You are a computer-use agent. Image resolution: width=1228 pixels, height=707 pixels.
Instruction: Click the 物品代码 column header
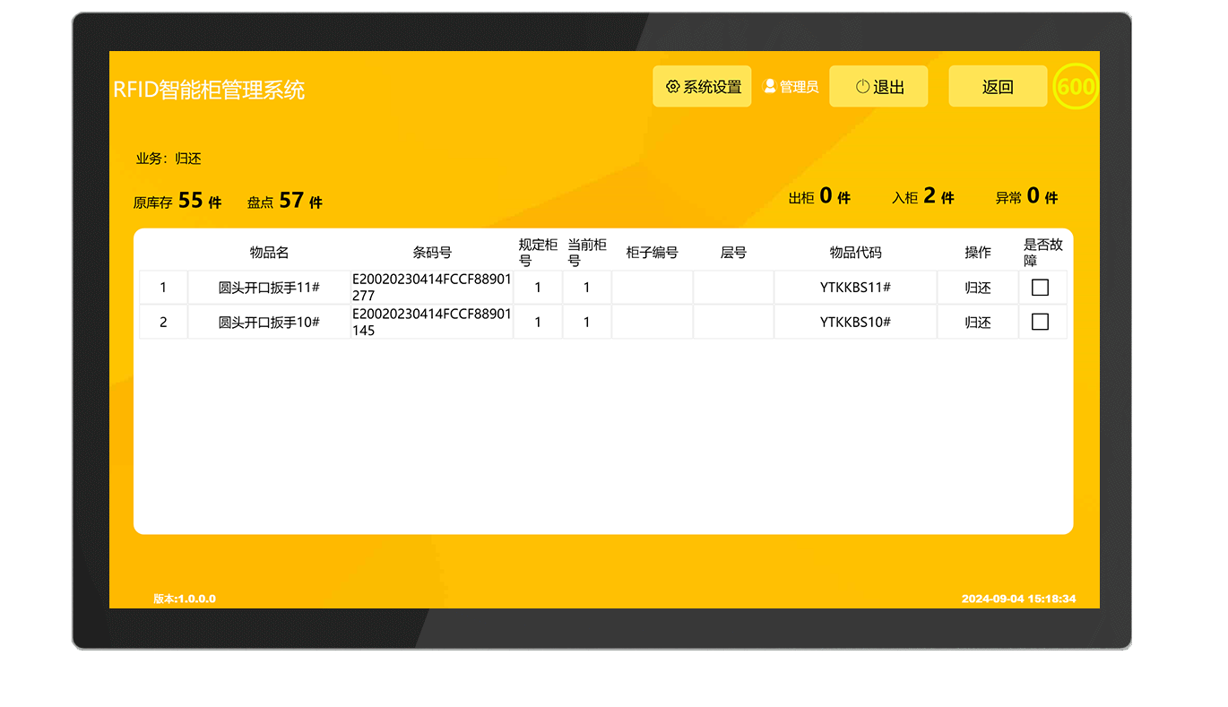[855, 253]
